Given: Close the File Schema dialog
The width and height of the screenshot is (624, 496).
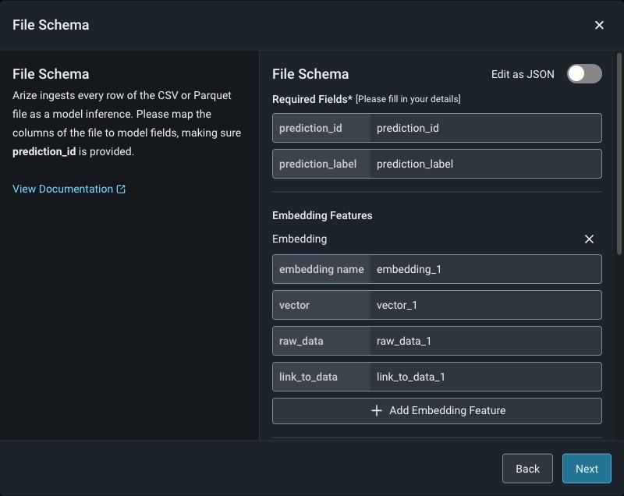Looking at the screenshot, I should (599, 25).
